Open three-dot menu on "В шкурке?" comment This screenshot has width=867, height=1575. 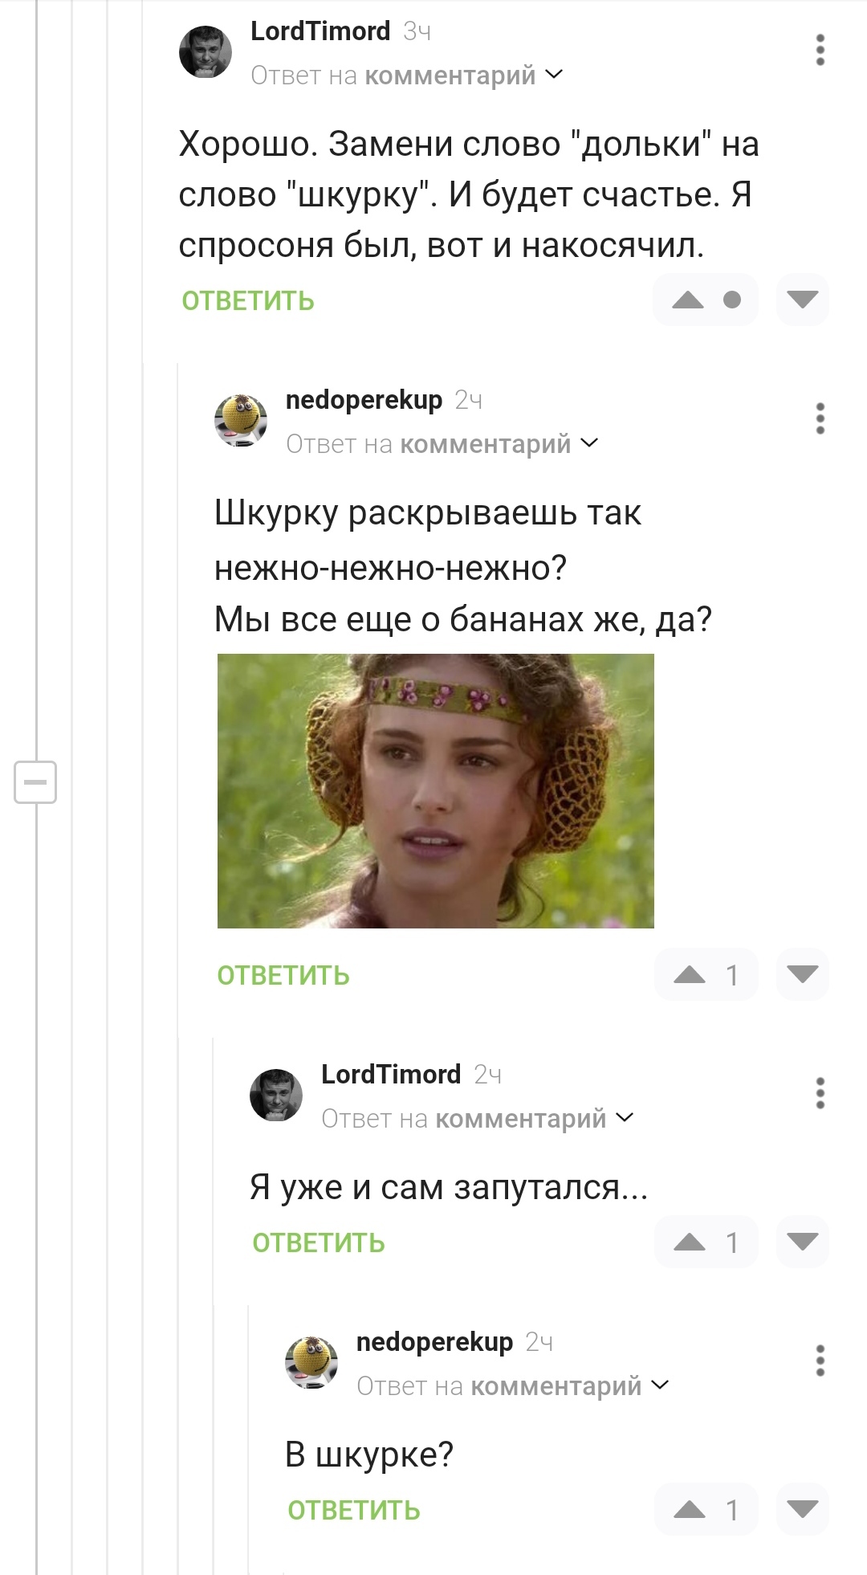820,1361
